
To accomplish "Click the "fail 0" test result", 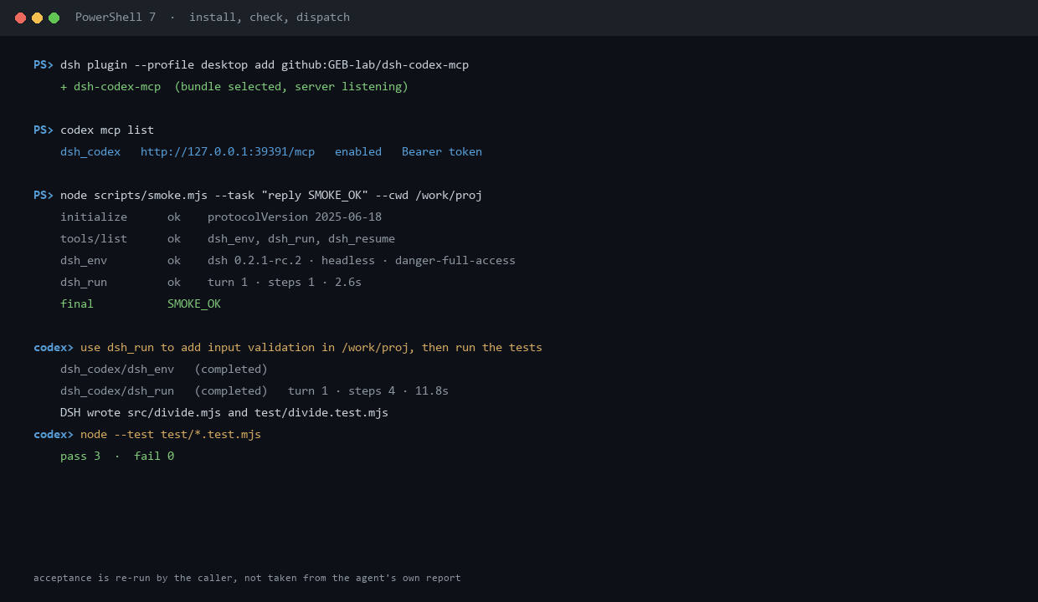I will [154, 457].
